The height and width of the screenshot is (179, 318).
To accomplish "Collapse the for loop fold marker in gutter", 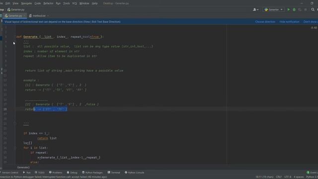I will 15,148.
